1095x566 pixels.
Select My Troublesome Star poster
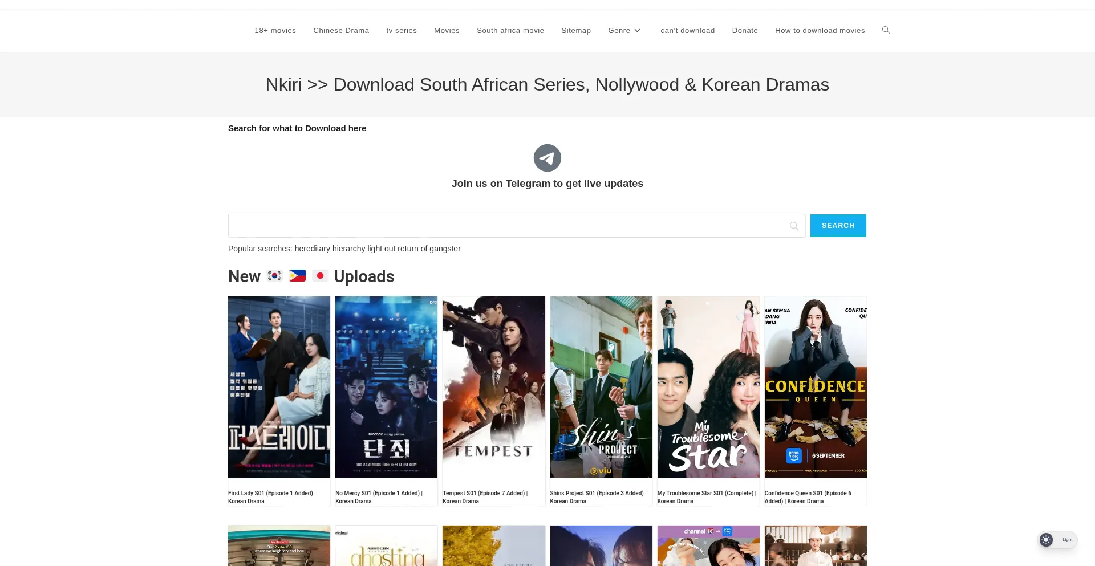pyautogui.click(x=708, y=387)
